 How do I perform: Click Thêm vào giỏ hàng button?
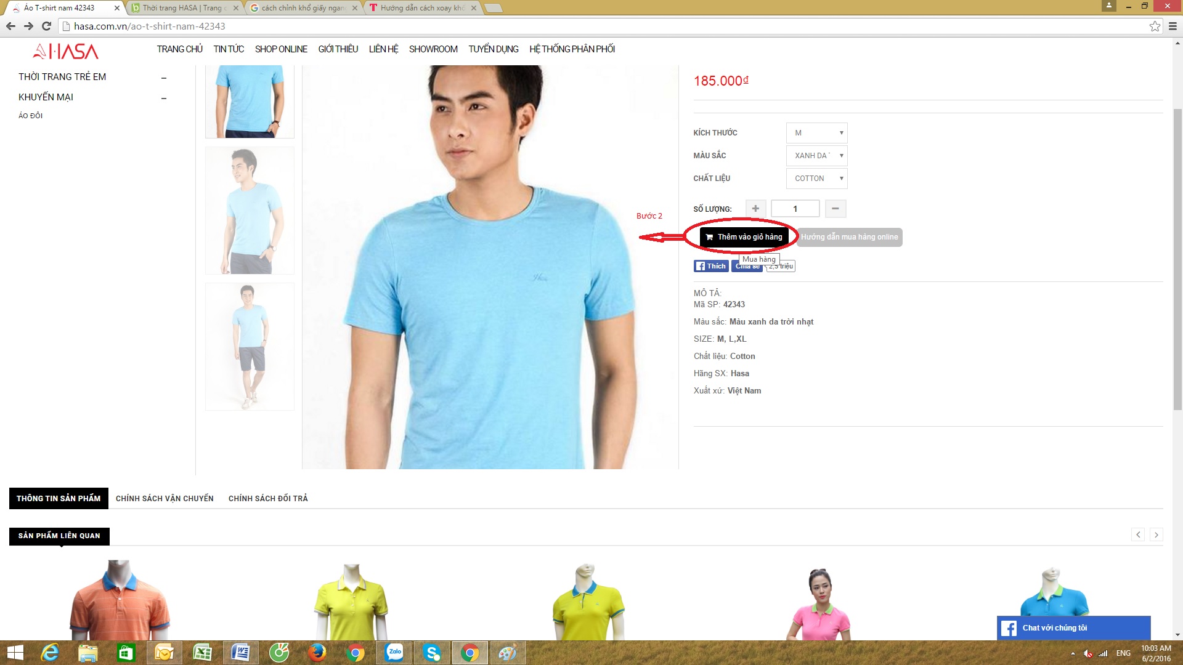(x=744, y=237)
